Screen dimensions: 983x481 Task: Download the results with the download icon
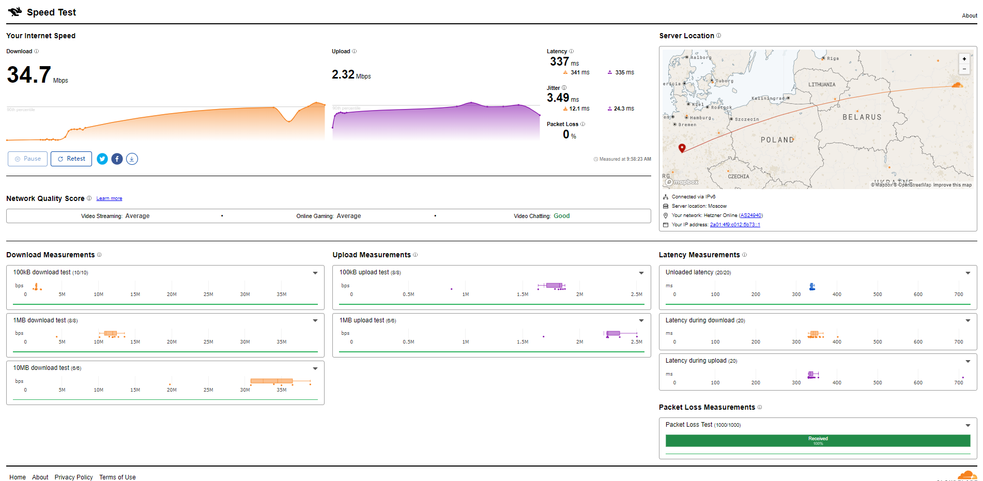pyautogui.click(x=132, y=159)
